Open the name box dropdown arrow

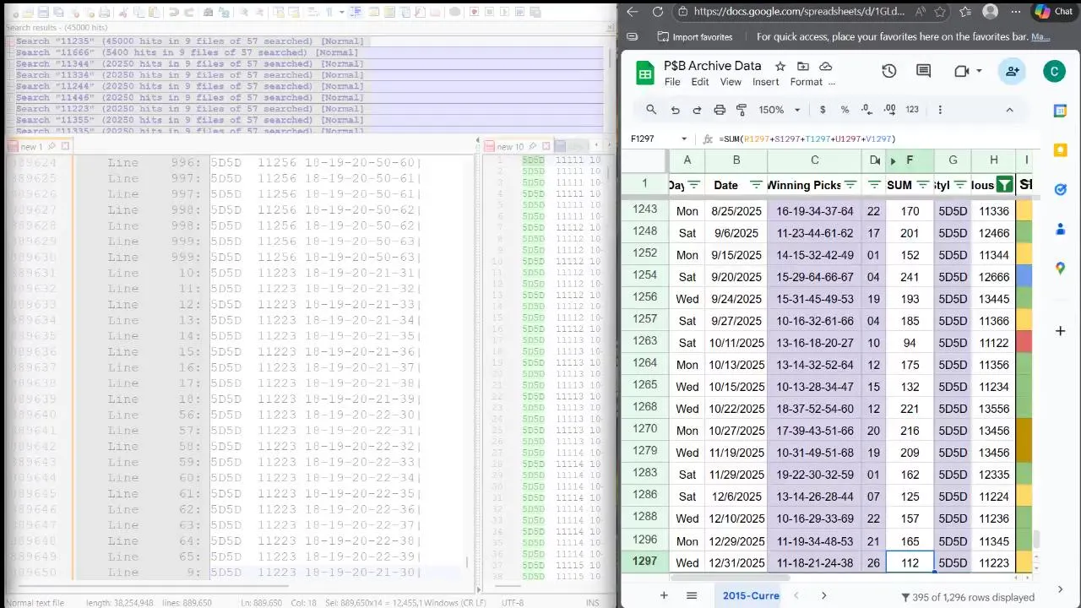pyautogui.click(x=684, y=138)
